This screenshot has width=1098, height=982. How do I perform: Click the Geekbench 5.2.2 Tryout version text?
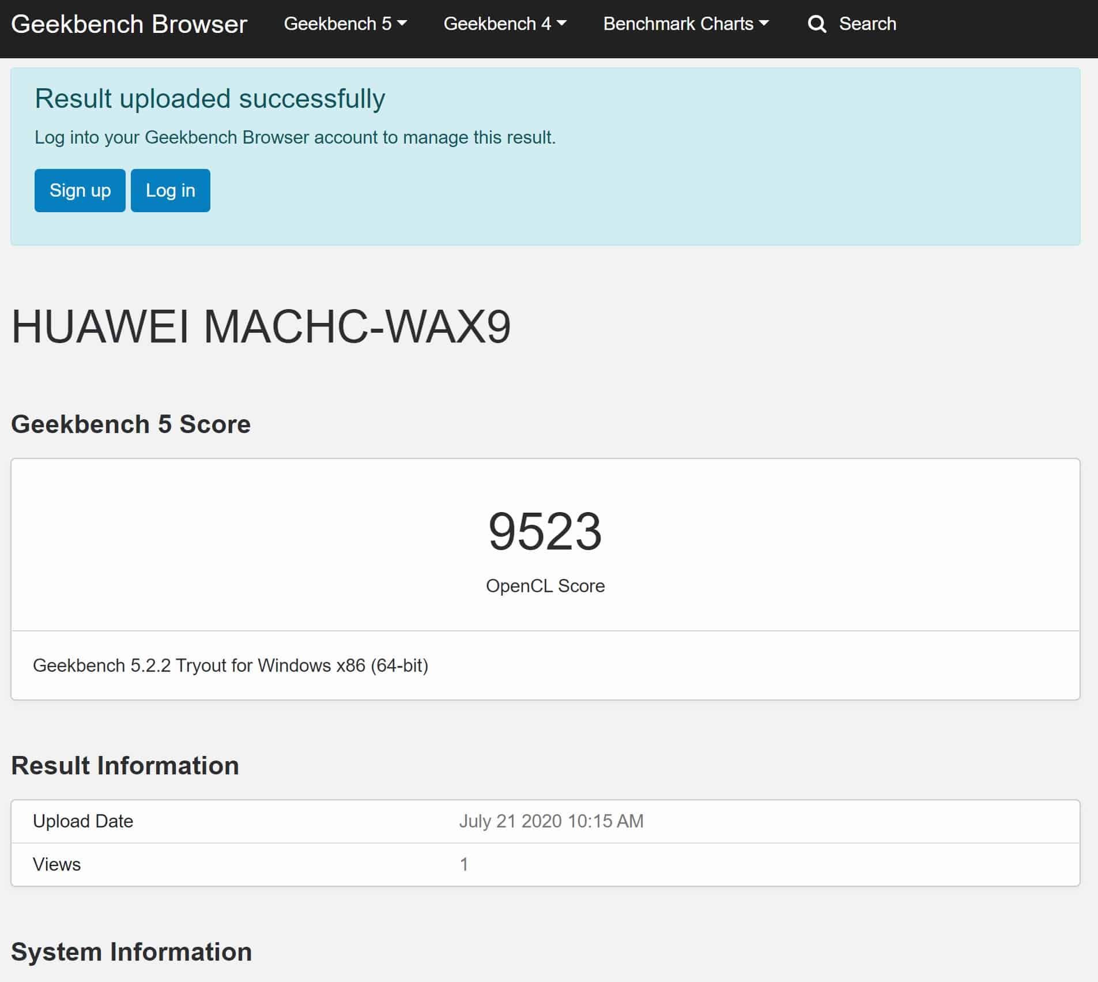pyautogui.click(x=230, y=665)
